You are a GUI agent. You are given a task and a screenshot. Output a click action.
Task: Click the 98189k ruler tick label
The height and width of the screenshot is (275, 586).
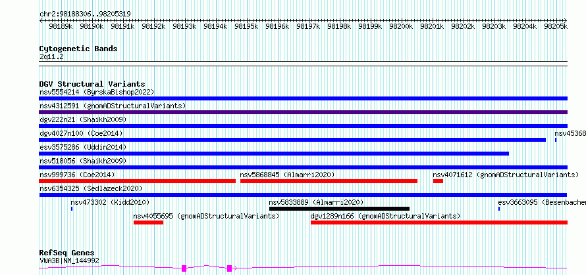click(x=61, y=26)
